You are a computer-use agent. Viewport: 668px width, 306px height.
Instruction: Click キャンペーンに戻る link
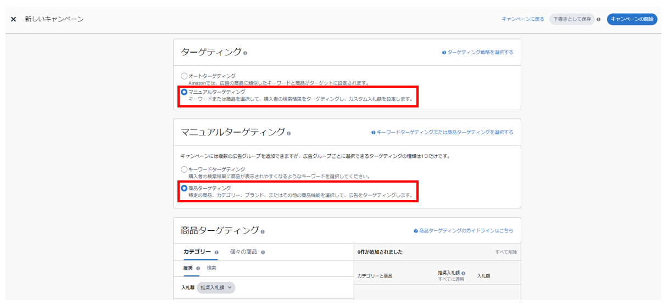pos(523,19)
